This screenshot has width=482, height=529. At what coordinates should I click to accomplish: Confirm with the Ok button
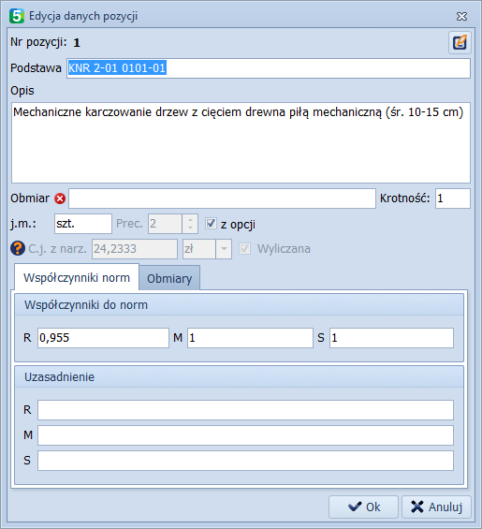(364, 507)
